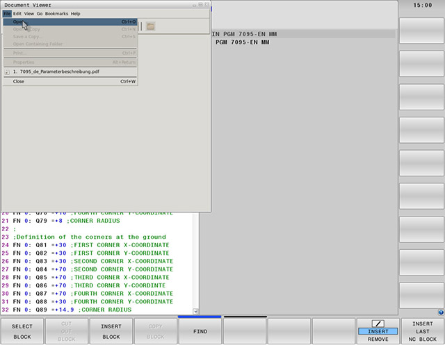Select line 29 Q86 THIRD CORNER Y-COORDINTE
Screen dimensions: 445x345
tap(83, 285)
